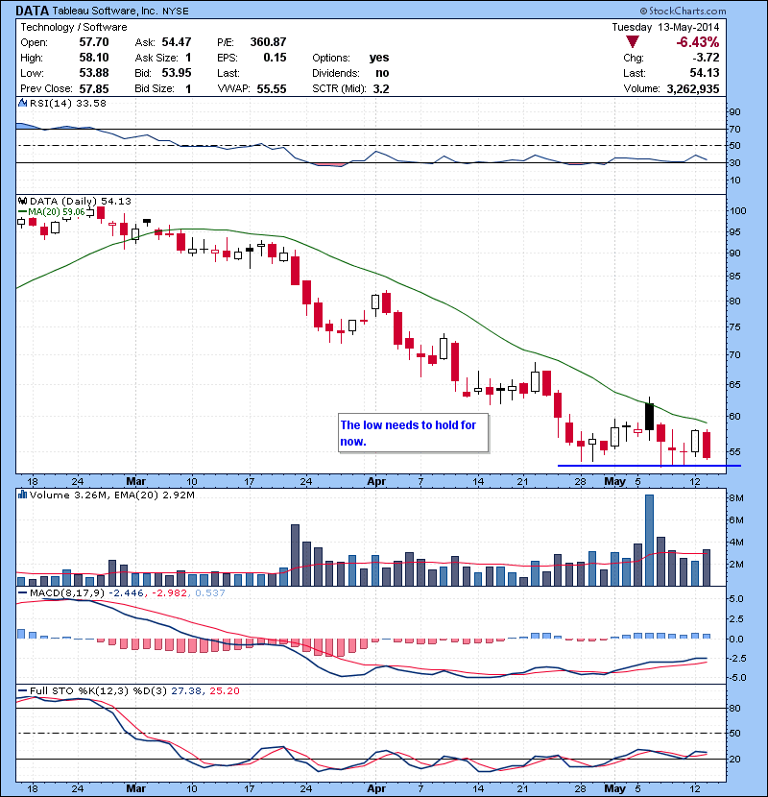Click the 'Volume 3.26M, EMA(20) 2.92M' label

[x=111, y=495]
